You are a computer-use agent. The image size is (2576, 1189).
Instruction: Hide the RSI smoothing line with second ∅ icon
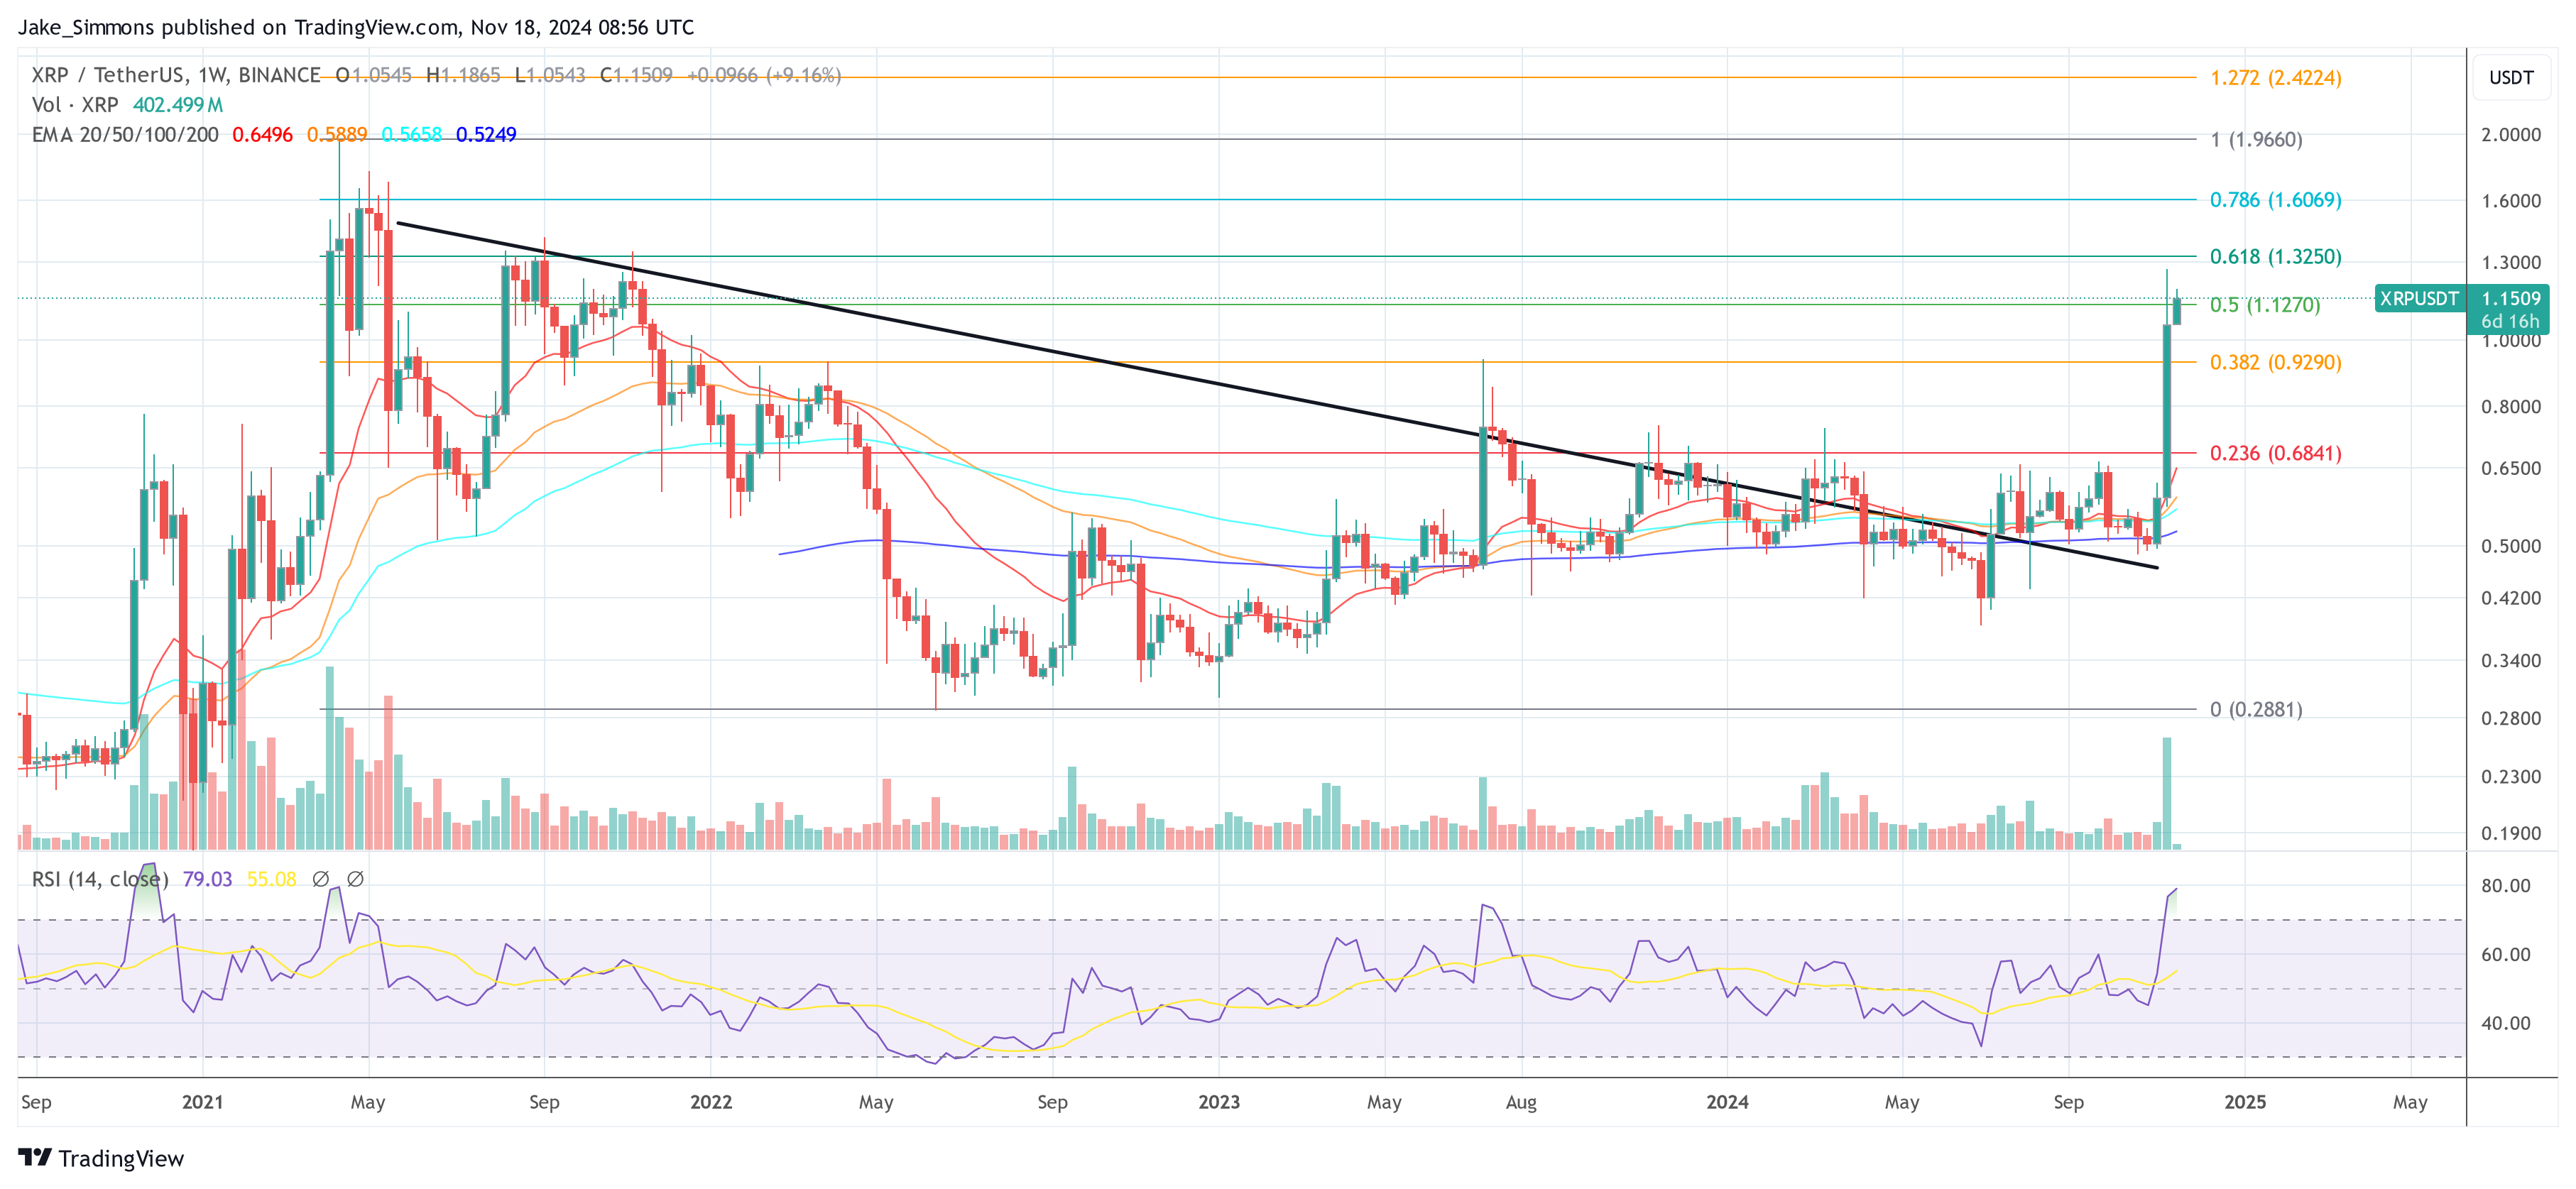point(356,879)
